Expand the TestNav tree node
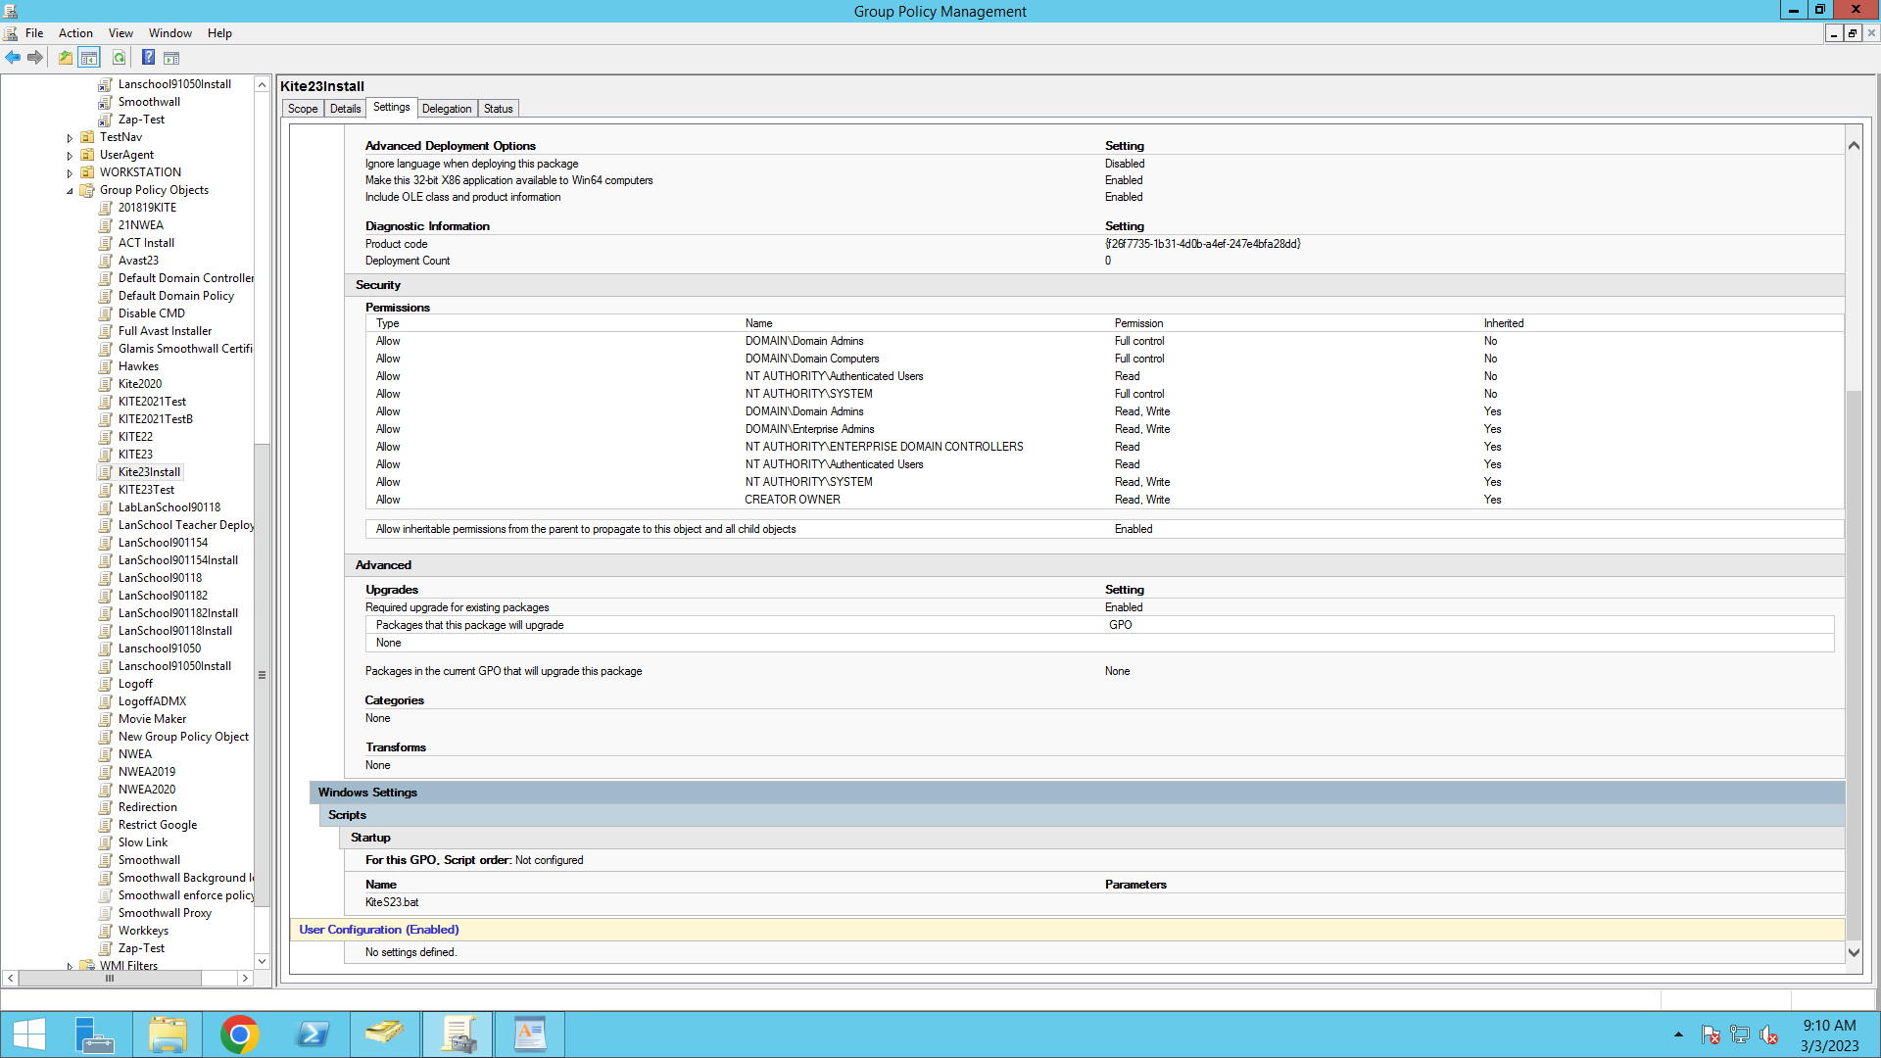Image resolution: width=1881 pixels, height=1058 pixels. (70, 138)
